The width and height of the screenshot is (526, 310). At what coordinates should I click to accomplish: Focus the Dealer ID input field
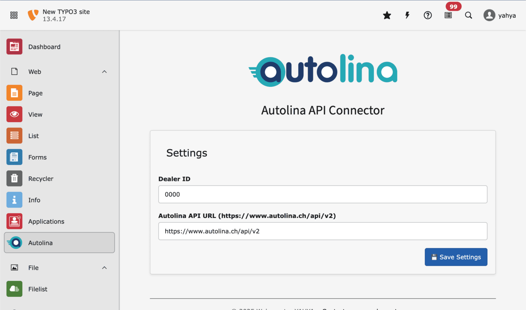coord(323,194)
